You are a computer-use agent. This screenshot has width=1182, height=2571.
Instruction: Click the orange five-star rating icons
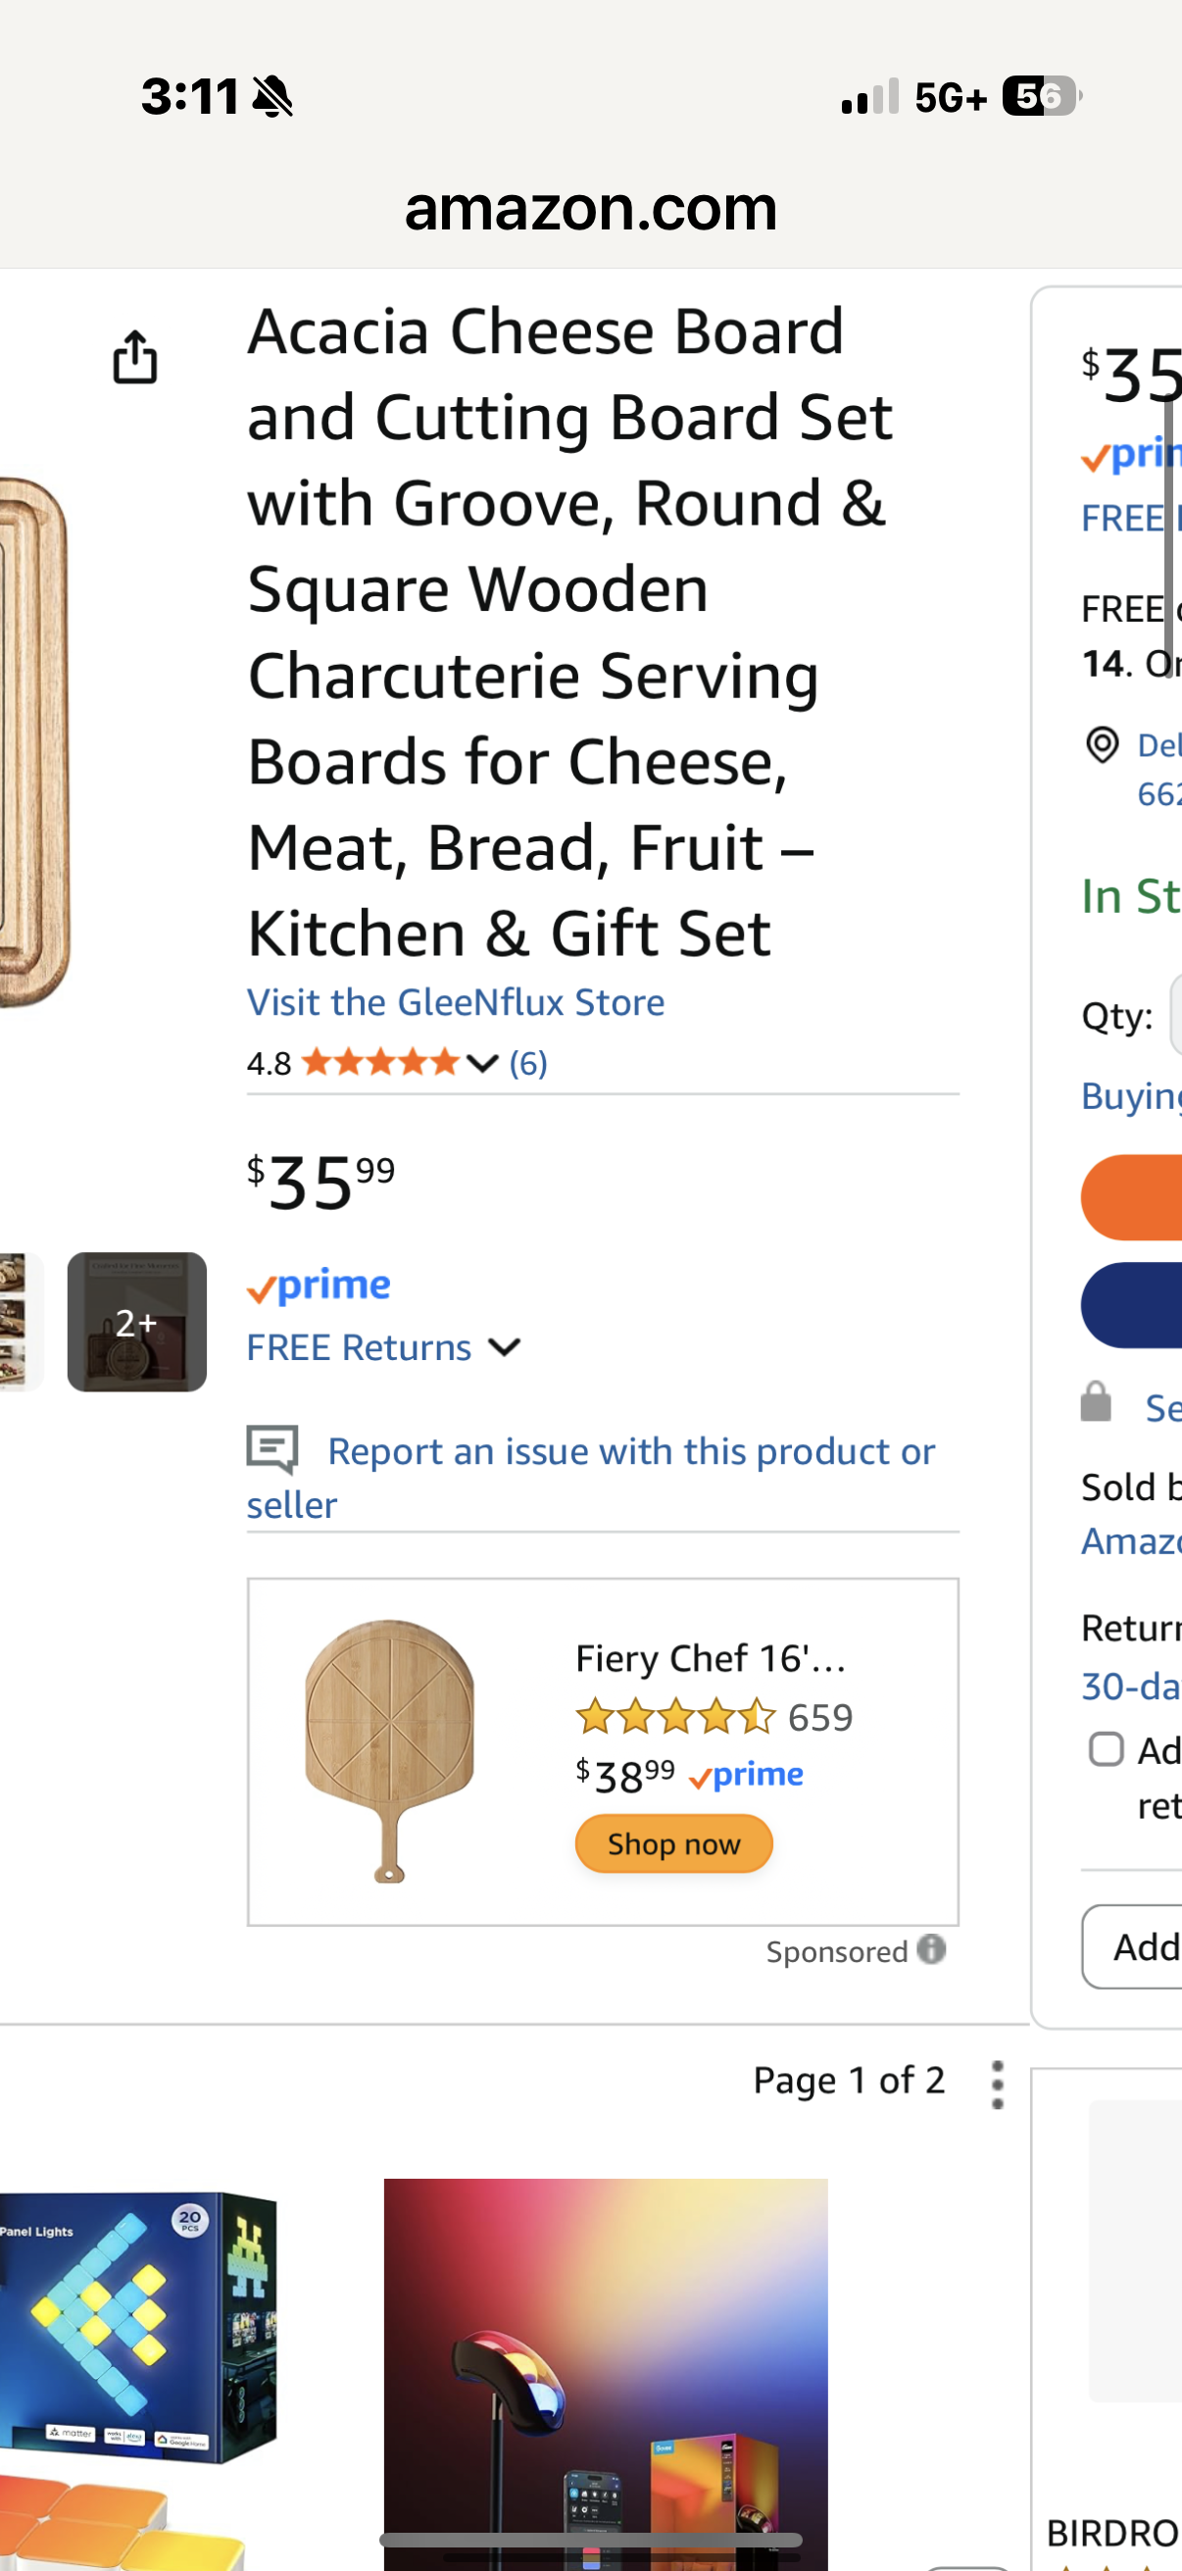coord(379,1062)
